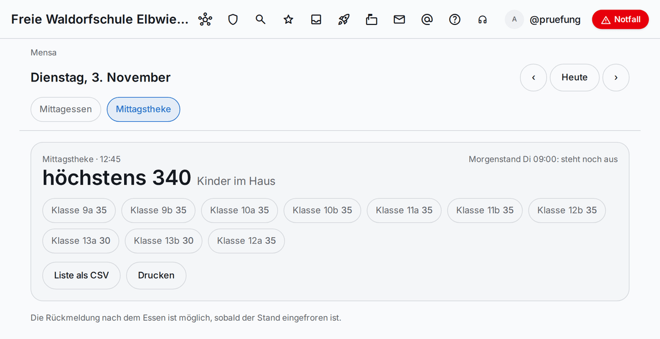Viewport: 660px width, 339px height.
Task: Go to the next day arrow
Action: [x=616, y=78]
